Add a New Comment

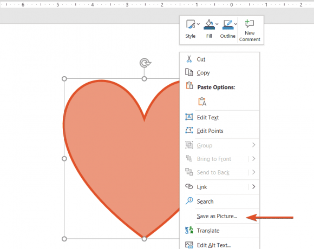250,30
